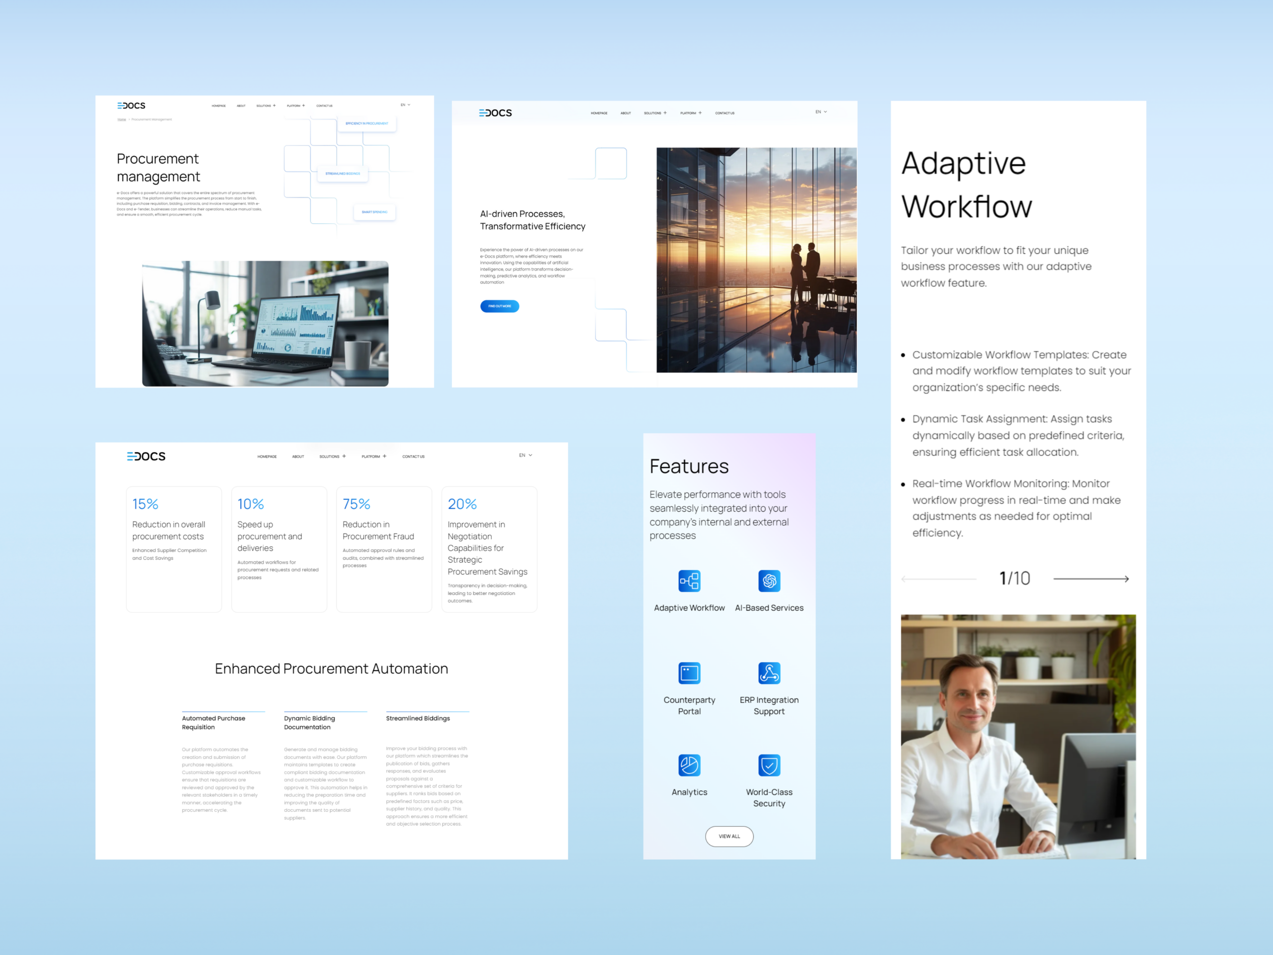The image size is (1273, 955).
Task: Click the Adaptive Workflow feature icon
Action: (x=689, y=581)
